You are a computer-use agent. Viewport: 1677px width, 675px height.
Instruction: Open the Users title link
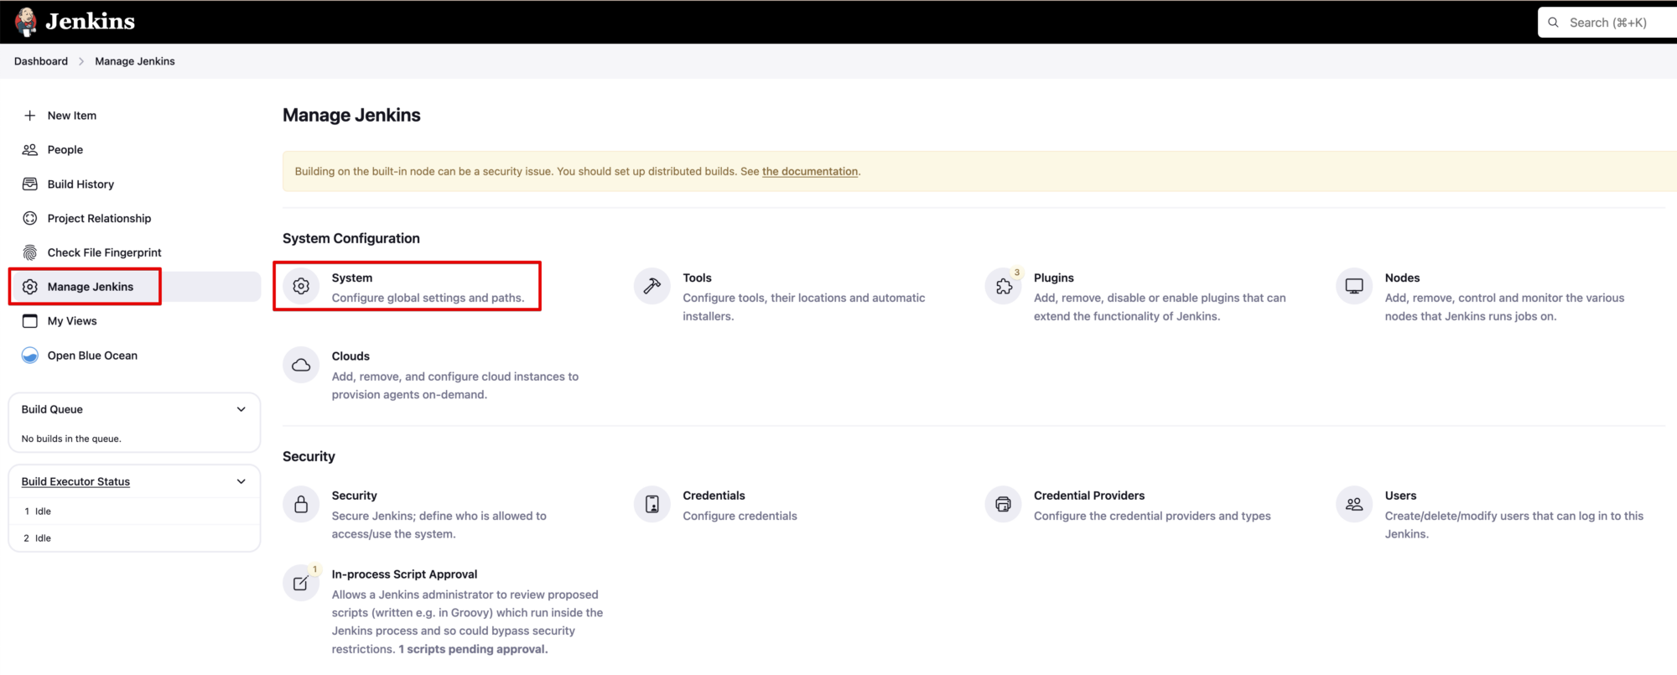coord(1400,496)
